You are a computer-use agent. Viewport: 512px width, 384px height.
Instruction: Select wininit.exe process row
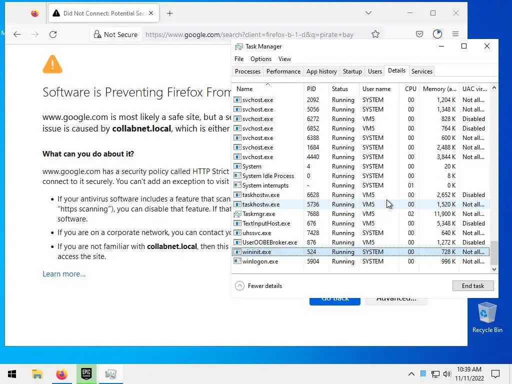(x=361, y=252)
